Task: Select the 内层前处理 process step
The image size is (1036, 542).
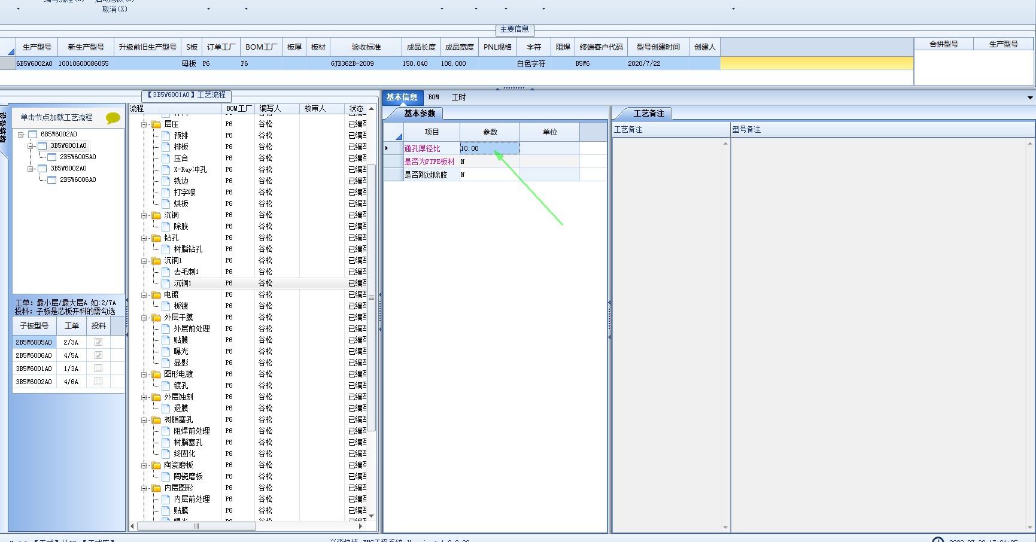Action: click(192, 500)
